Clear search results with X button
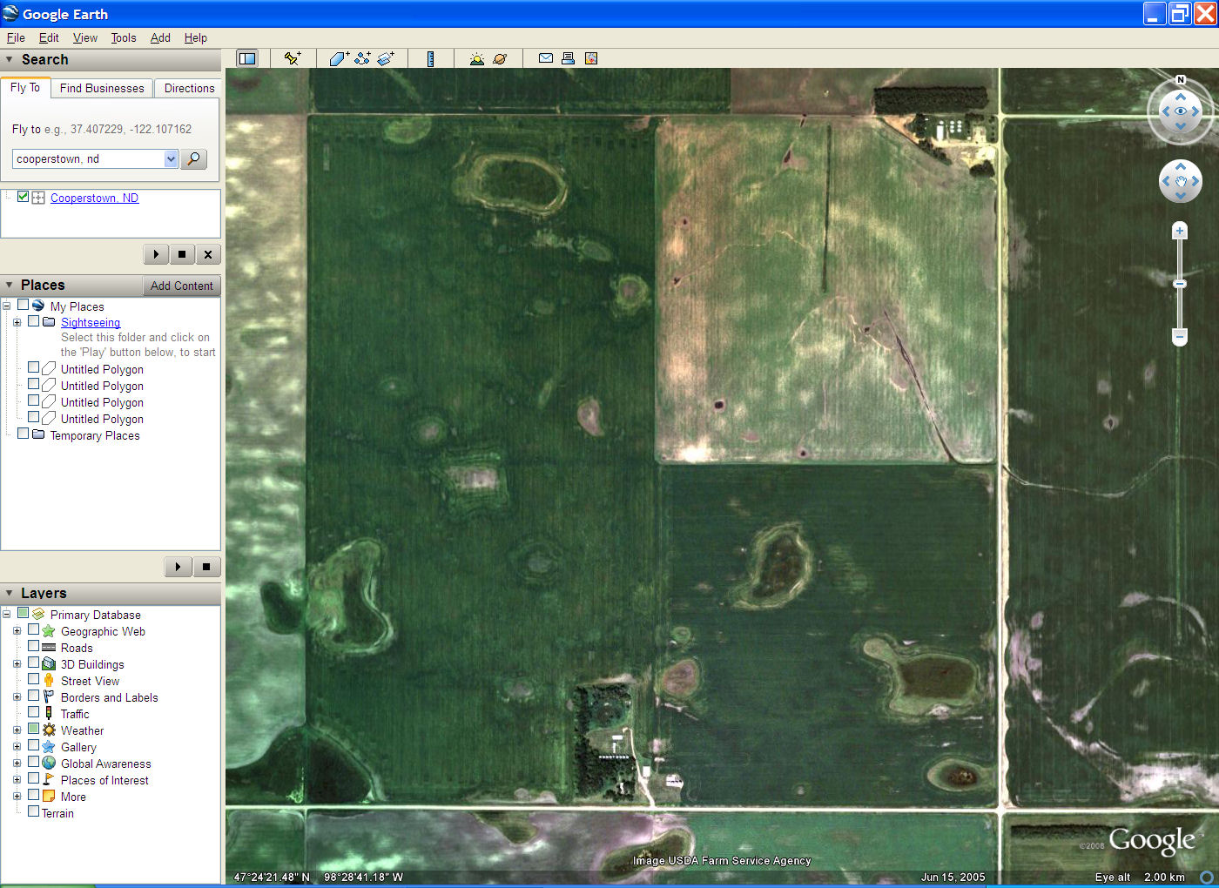The image size is (1219, 888). click(207, 254)
